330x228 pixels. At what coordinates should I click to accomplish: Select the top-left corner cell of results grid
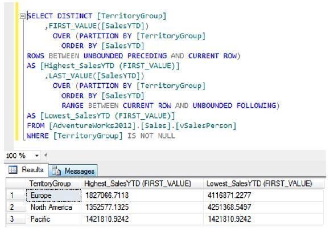(16, 184)
